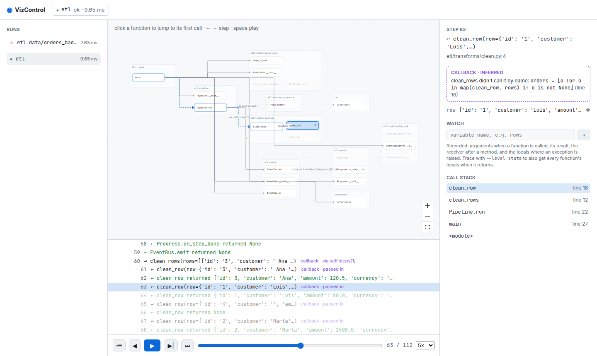
Task: Zoom in on the call graph
Action: point(427,206)
